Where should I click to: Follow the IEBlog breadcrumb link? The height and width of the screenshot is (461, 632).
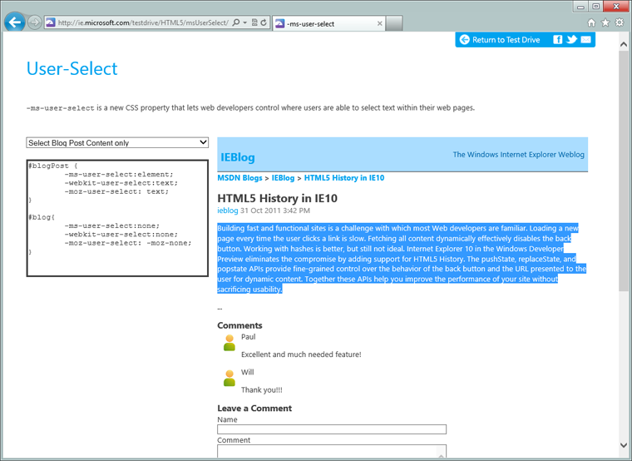click(x=283, y=178)
